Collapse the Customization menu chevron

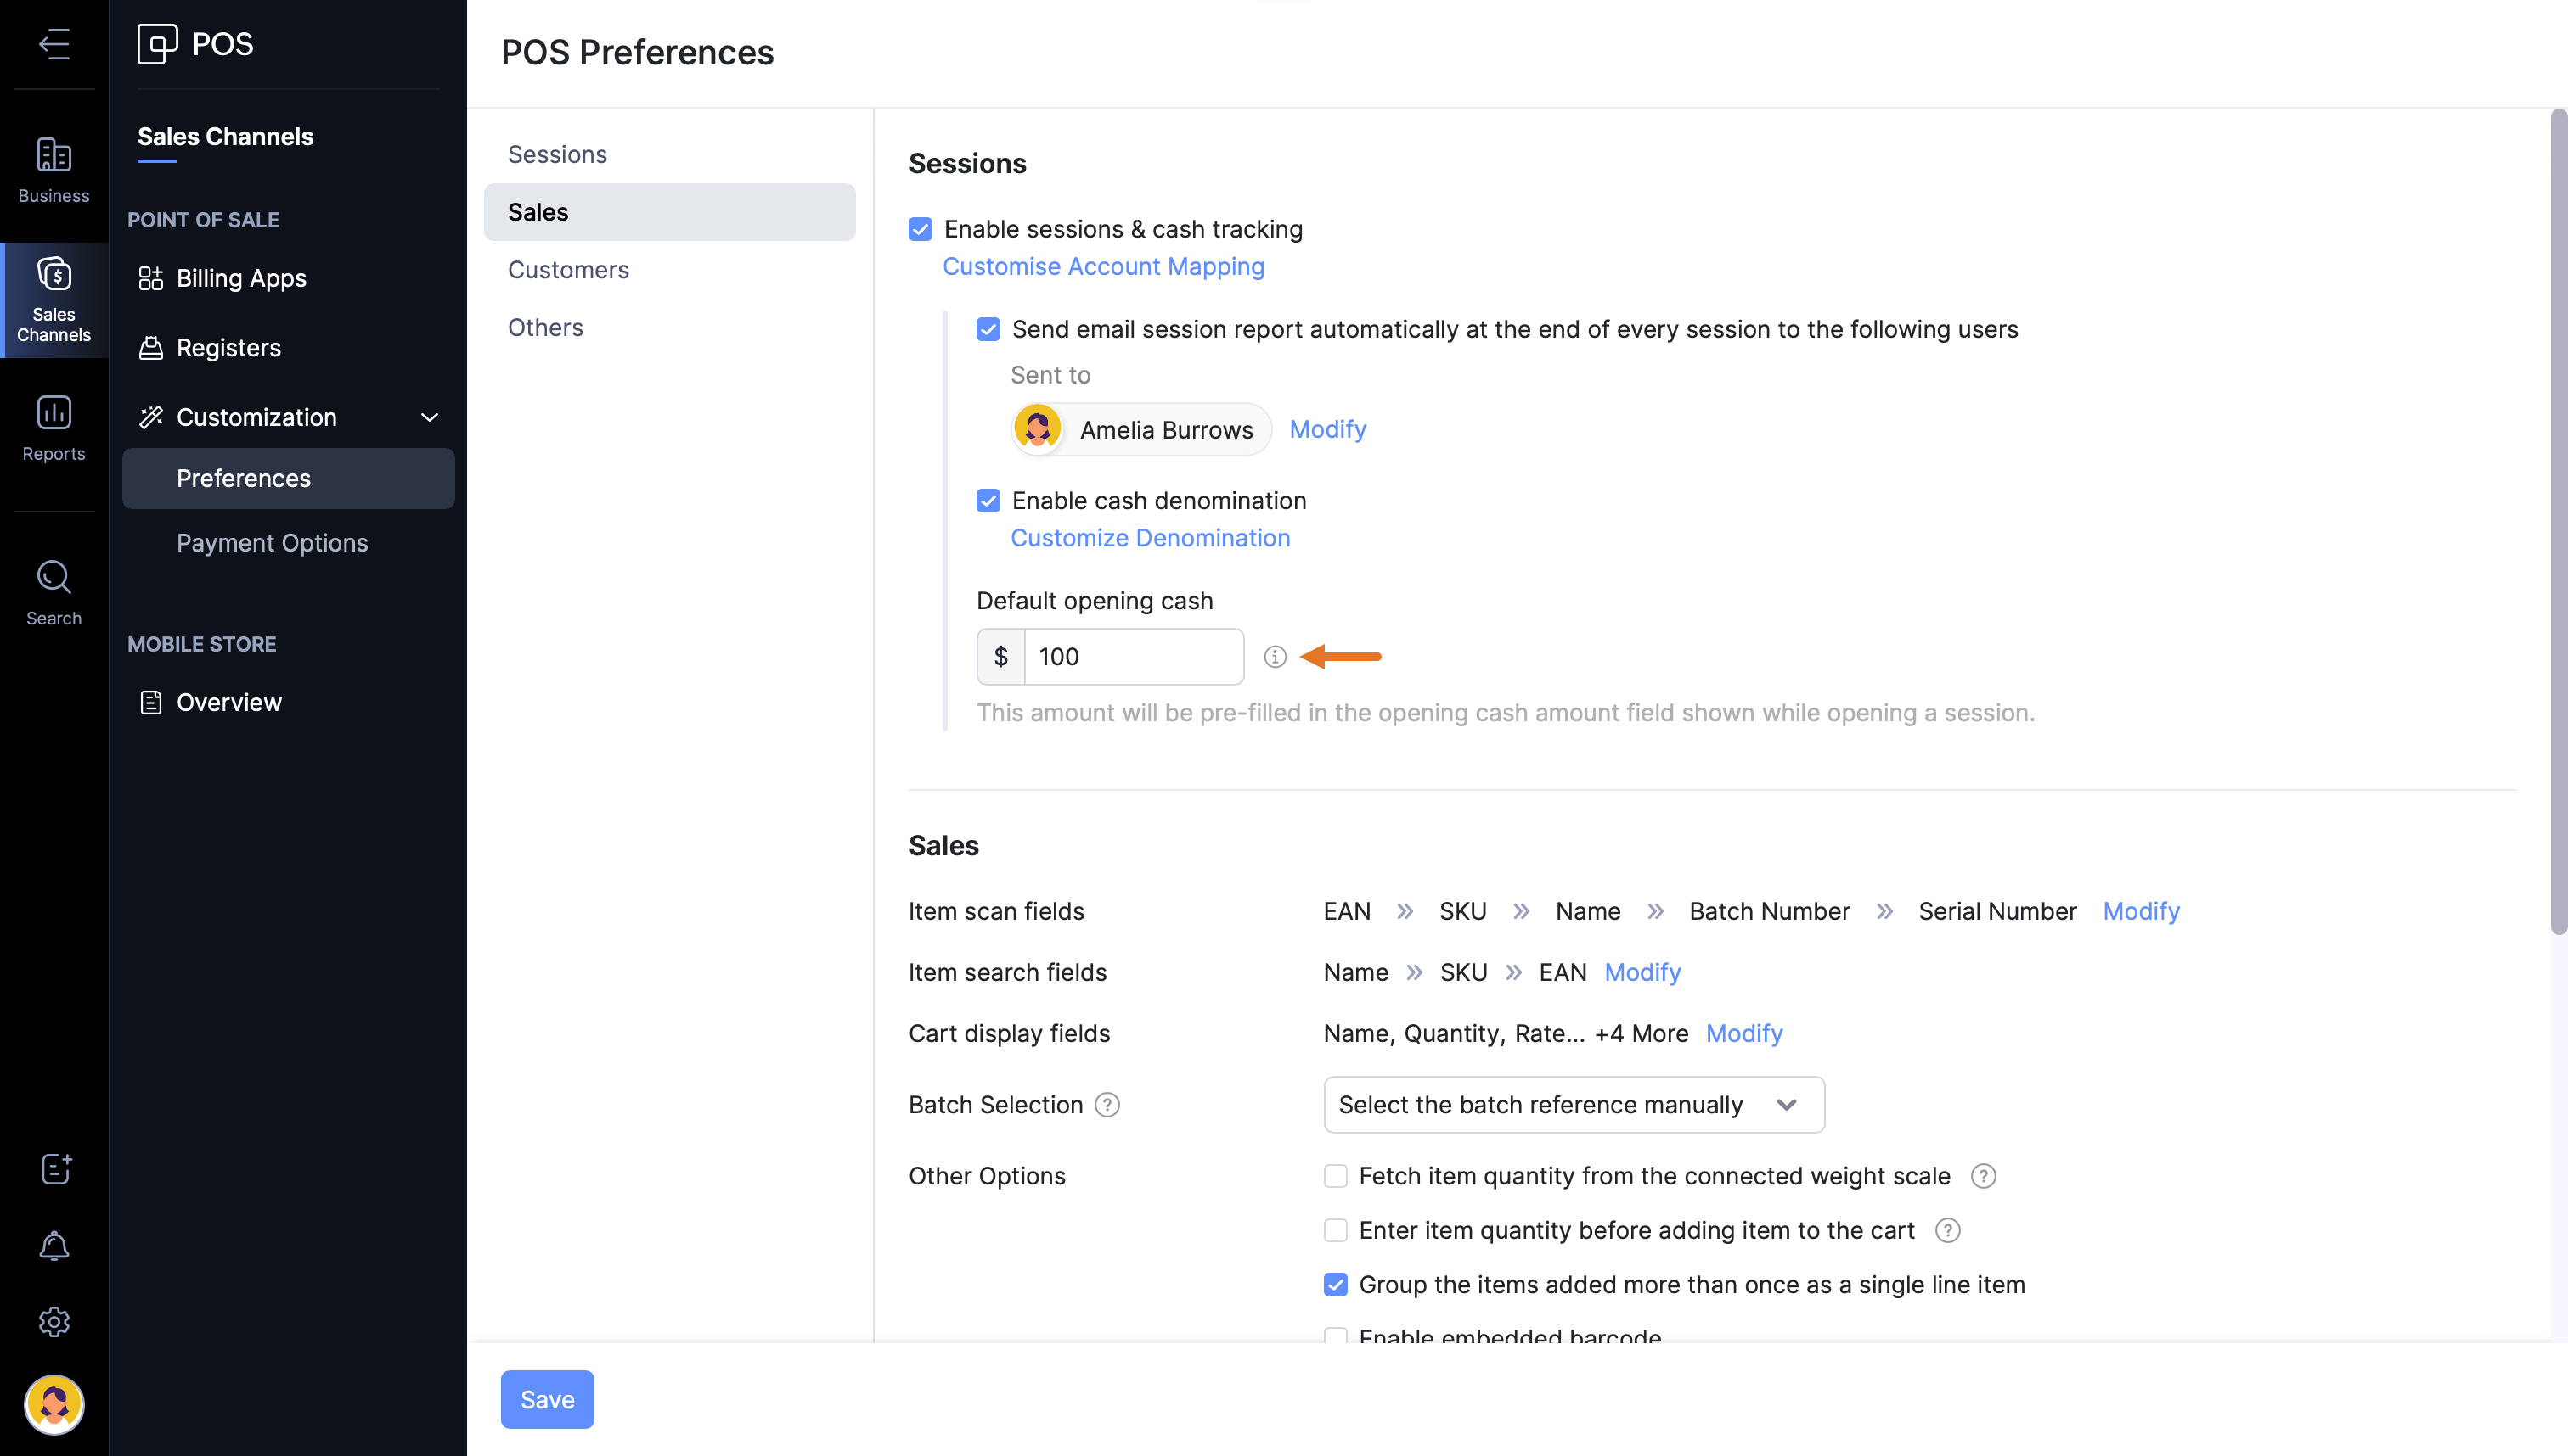[430, 417]
